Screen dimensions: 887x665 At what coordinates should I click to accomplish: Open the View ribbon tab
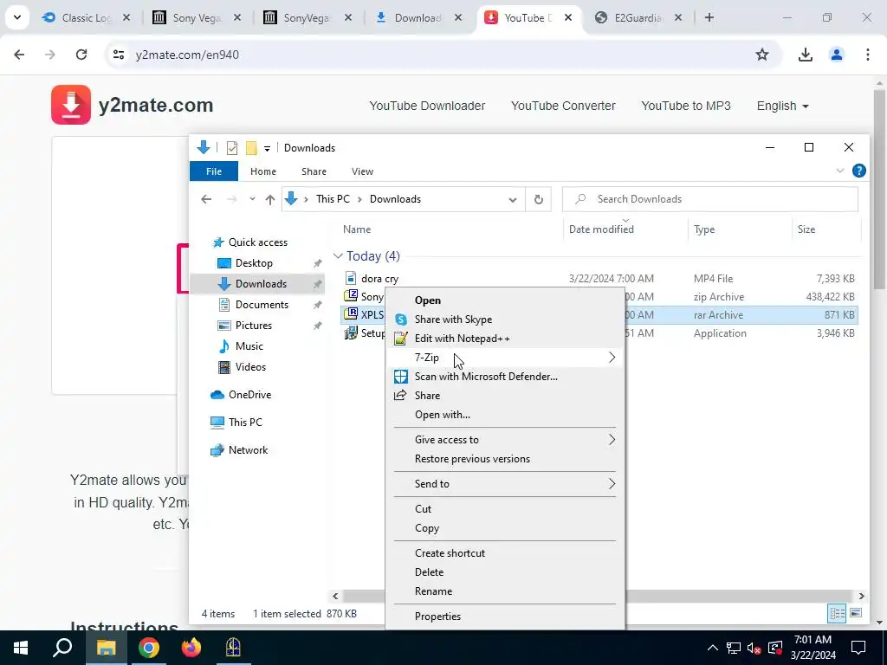coord(362,171)
